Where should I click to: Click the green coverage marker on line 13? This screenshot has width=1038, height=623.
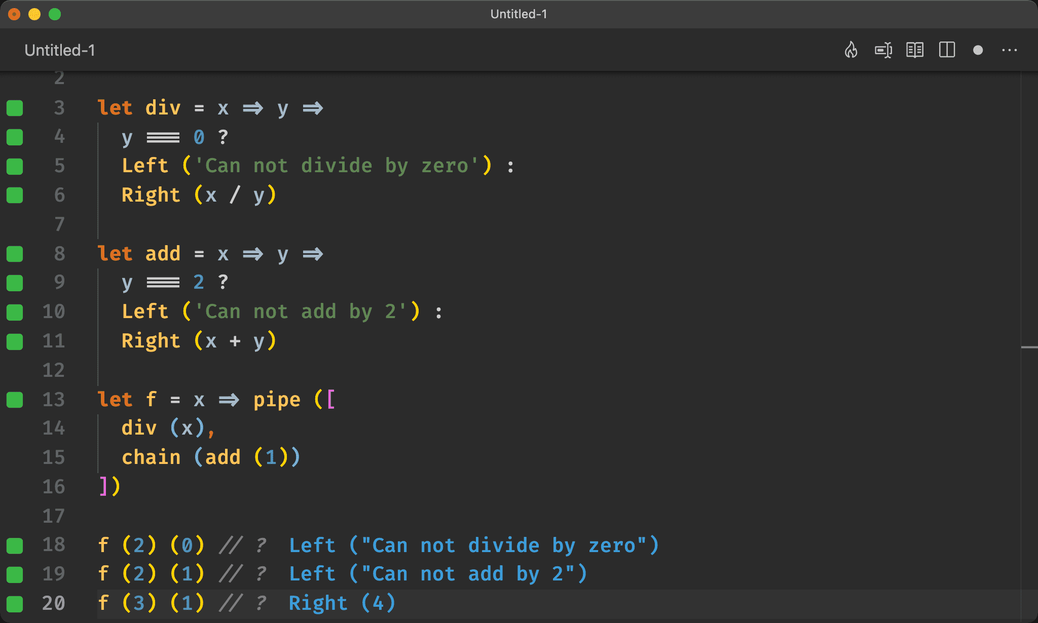tap(15, 400)
